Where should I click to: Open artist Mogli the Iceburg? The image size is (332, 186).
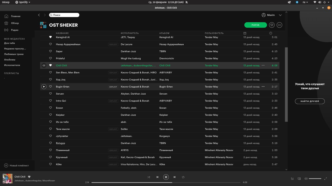click(131, 58)
